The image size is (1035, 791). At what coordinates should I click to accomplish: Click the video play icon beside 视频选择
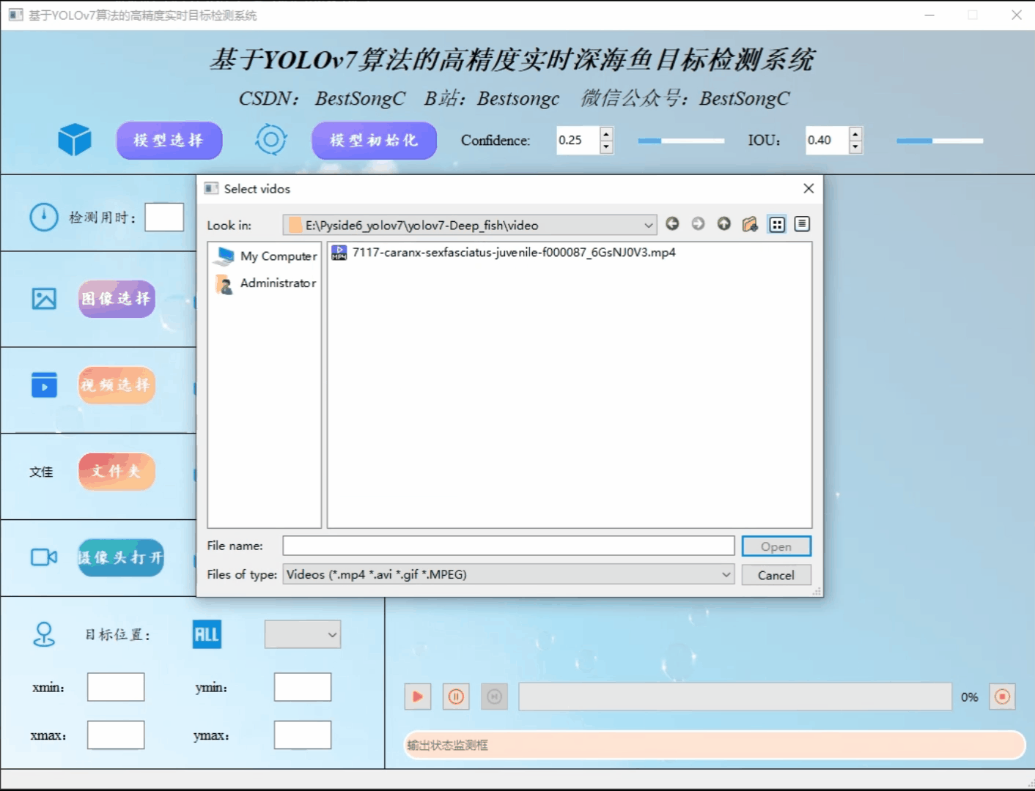(44, 385)
